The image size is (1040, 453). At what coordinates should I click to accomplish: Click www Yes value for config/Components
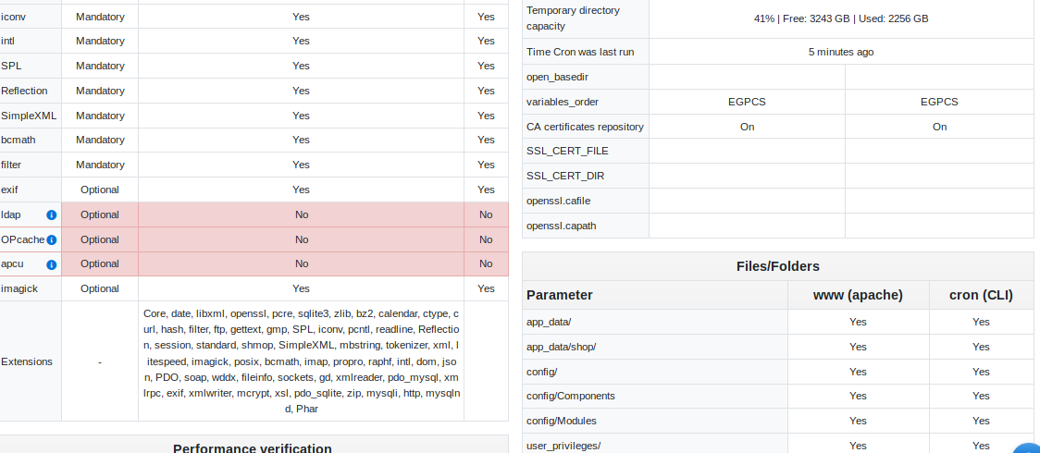[x=858, y=396]
